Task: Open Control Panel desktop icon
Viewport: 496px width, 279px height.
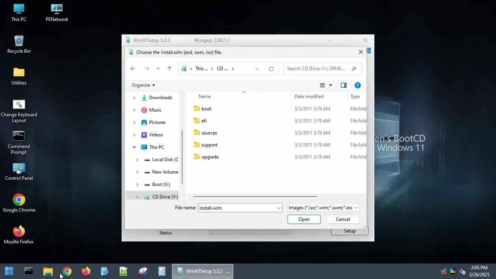Action: tap(19, 171)
